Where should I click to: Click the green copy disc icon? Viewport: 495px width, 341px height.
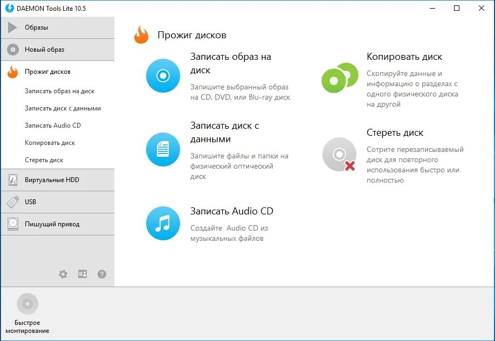pos(340,78)
